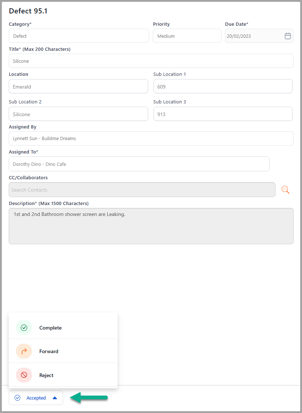Choose Forward from the status menu
Image resolution: width=302 pixels, height=413 pixels.
coord(63,351)
